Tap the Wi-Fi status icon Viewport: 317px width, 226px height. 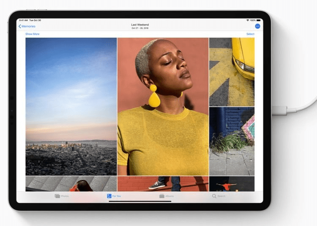(248, 20)
